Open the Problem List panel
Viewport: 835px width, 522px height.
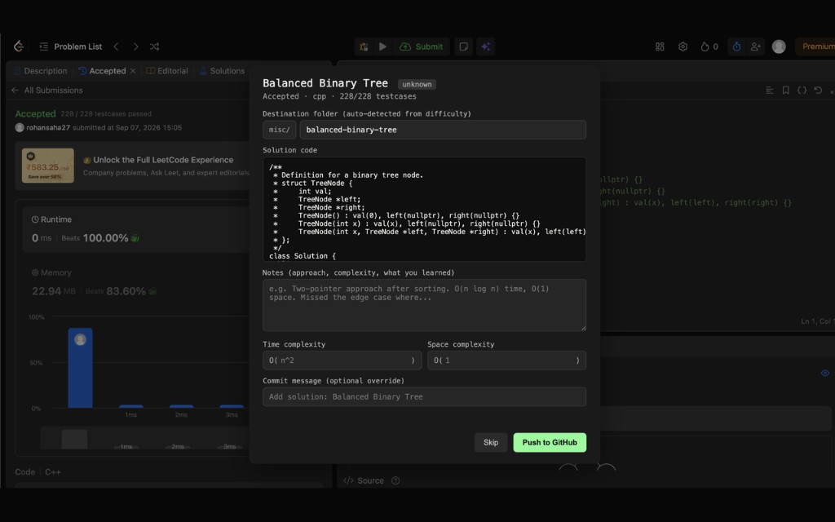71,46
